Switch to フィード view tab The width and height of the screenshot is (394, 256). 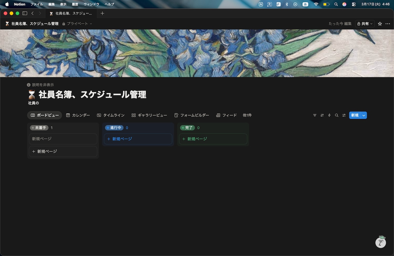(x=226, y=115)
